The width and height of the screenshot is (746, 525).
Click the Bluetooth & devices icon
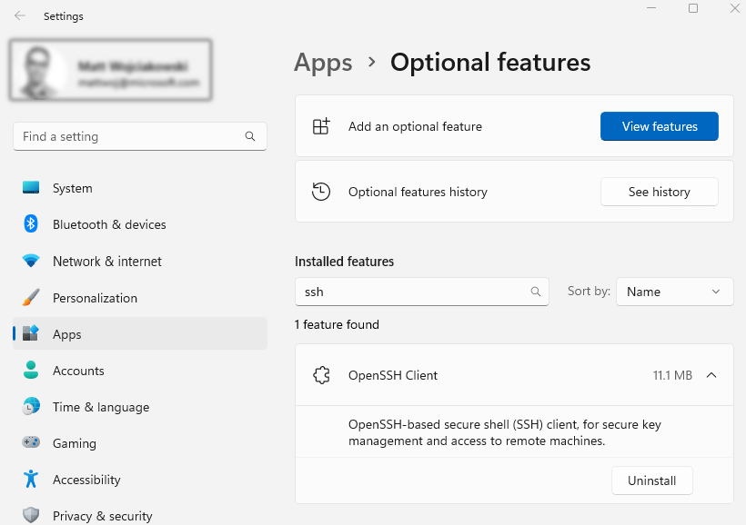coord(31,224)
